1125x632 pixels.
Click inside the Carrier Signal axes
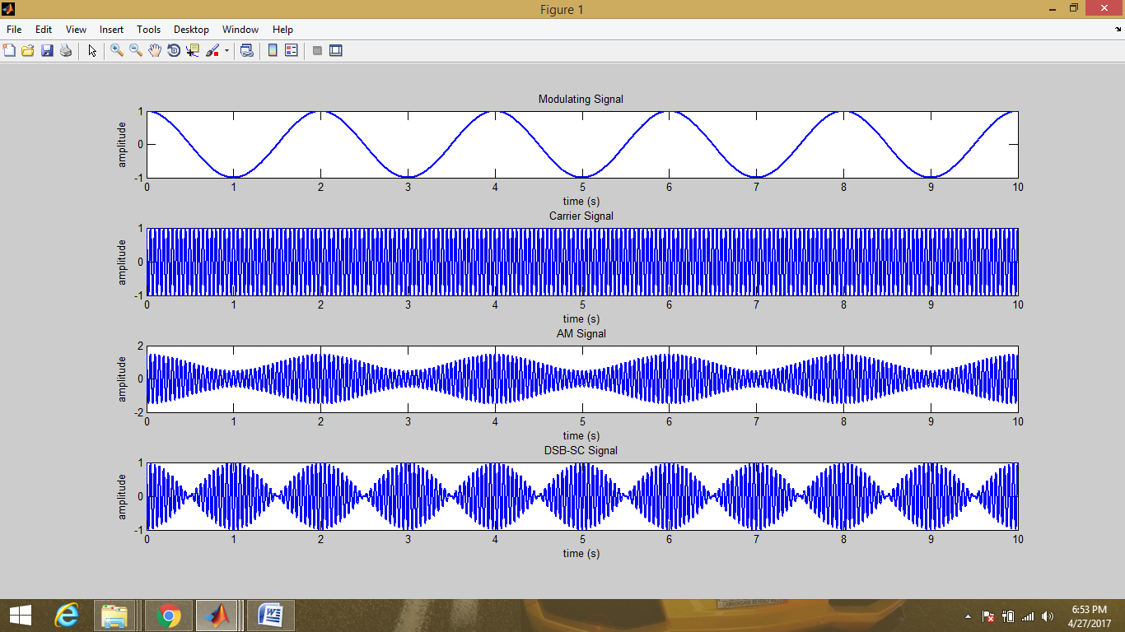582,262
